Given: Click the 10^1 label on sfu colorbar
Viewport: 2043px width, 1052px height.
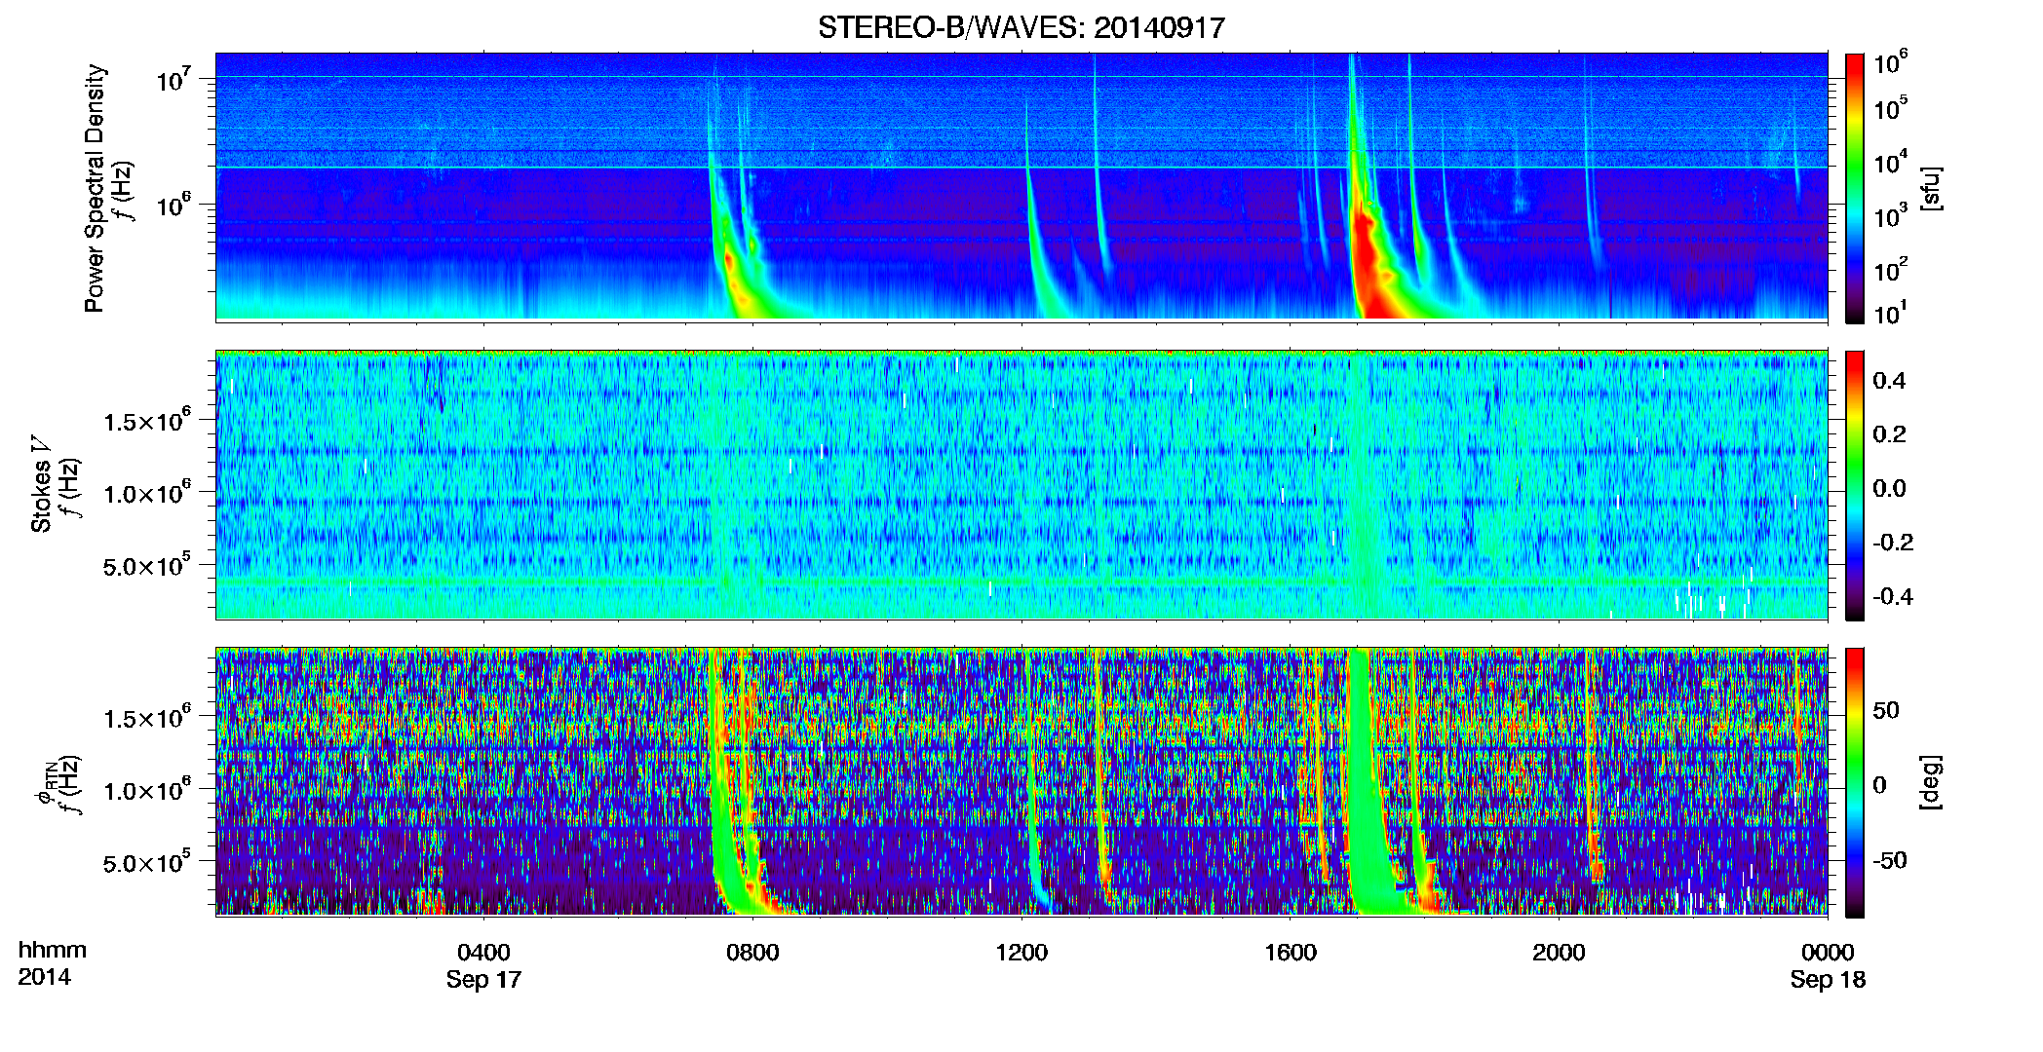Looking at the screenshot, I should [1891, 314].
